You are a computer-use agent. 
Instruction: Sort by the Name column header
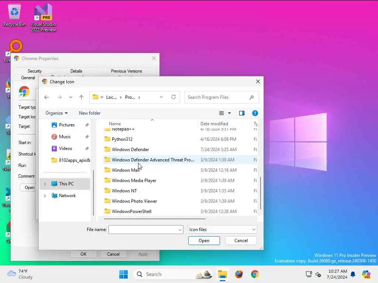click(x=115, y=124)
